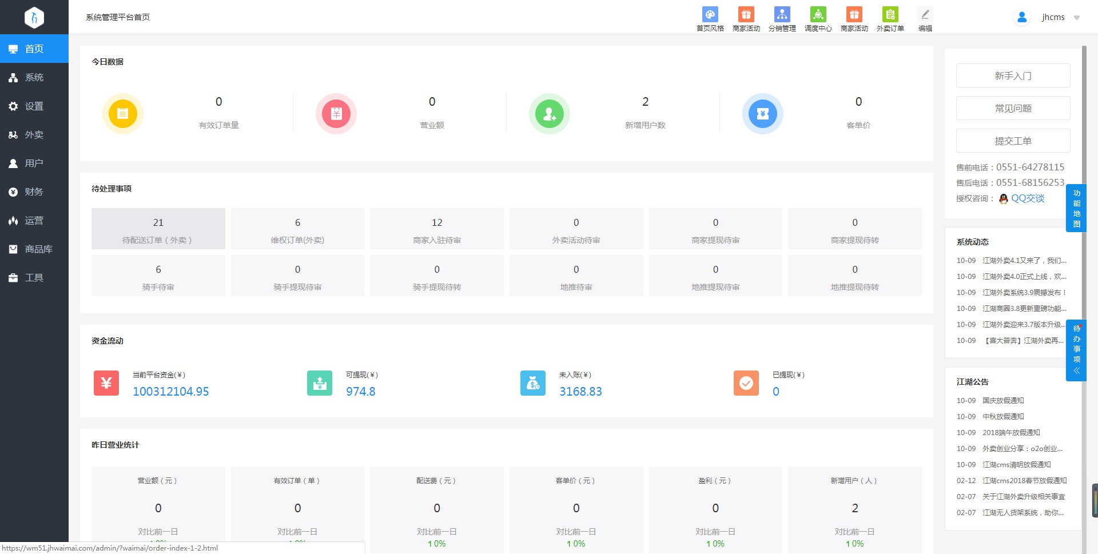Click the red 营业额 icon

pos(336,113)
